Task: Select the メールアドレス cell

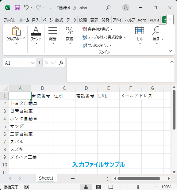Action: [x=130, y=96]
